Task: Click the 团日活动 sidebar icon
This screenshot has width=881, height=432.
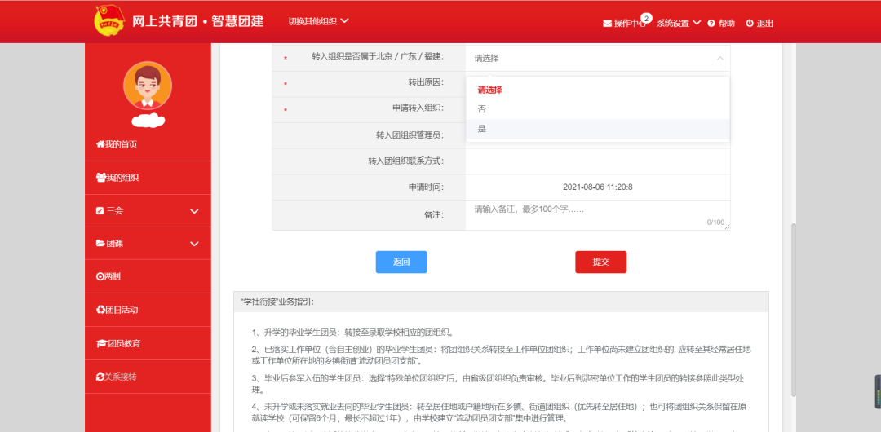Action: (100, 310)
